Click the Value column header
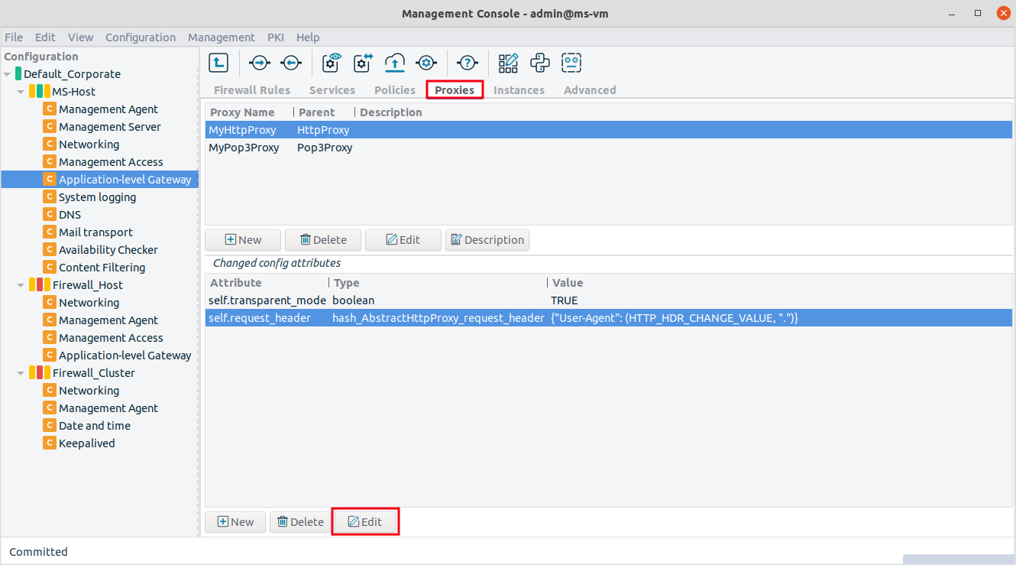The image size is (1016, 565). pyautogui.click(x=780, y=283)
